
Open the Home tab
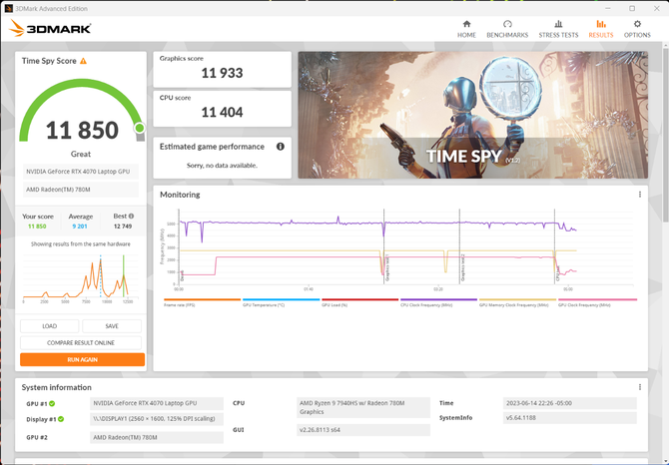[x=466, y=29]
